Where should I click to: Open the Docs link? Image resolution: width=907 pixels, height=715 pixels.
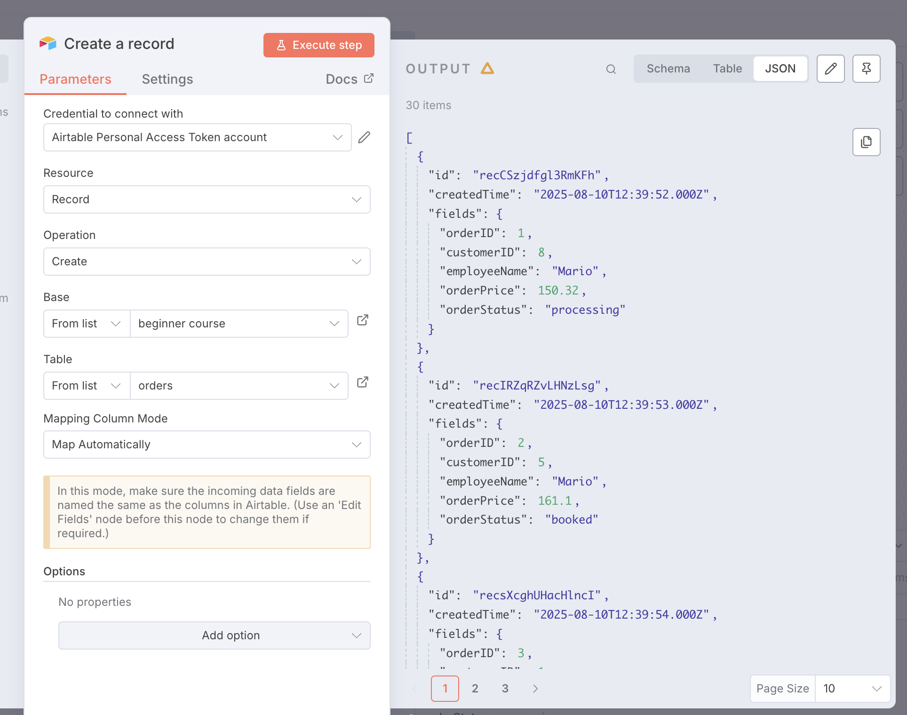tap(350, 79)
